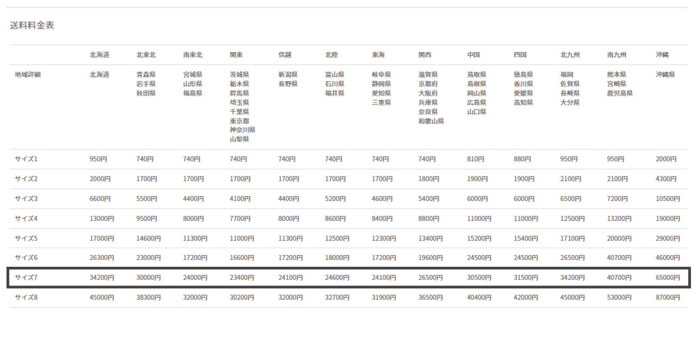
Task: Select 鹿児島県 under 南九州
Action: point(619,93)
